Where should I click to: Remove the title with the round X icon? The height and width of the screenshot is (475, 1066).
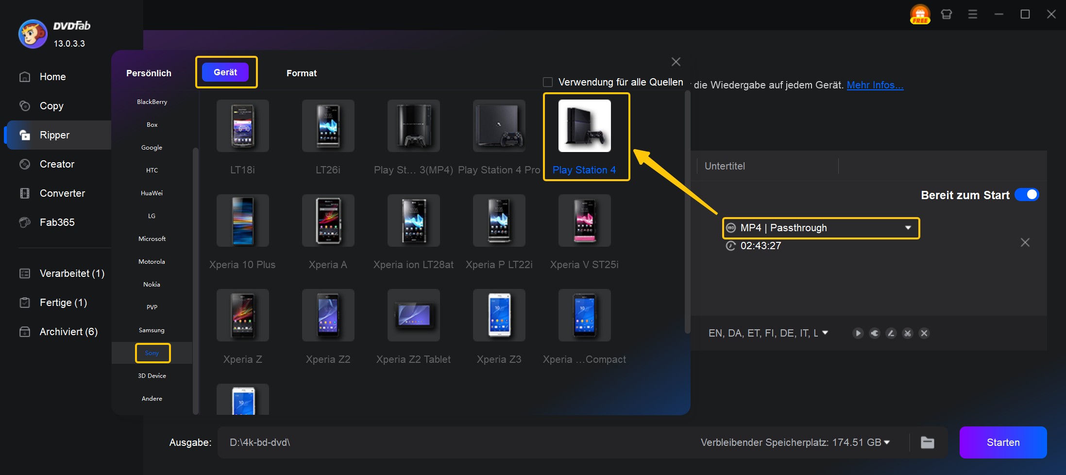point(924,333)
